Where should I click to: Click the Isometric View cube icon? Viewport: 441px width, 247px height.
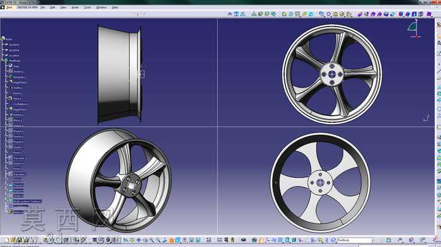click(178, 240)
